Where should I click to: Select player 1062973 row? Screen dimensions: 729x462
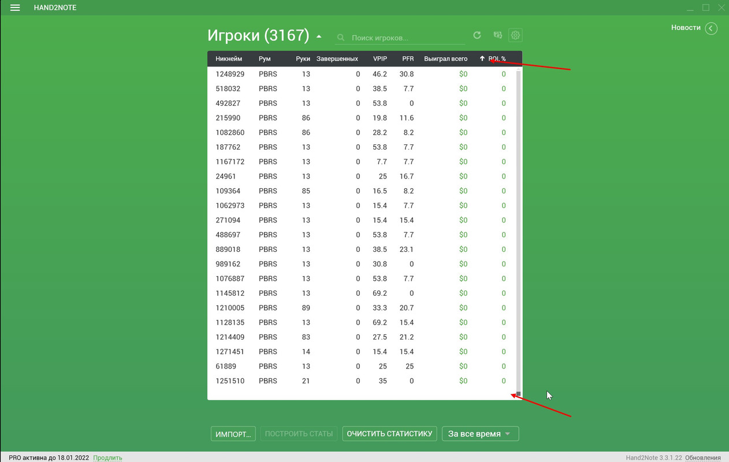point(361,206)
